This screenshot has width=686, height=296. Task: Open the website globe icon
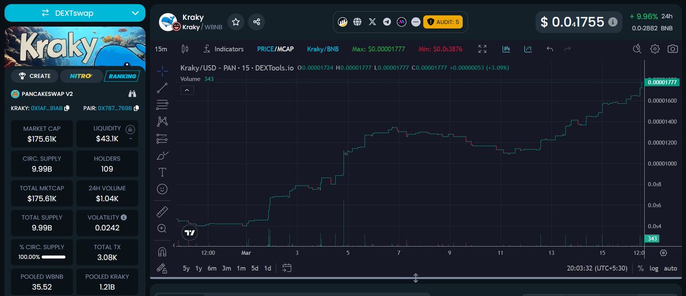(x=357, y=22)
